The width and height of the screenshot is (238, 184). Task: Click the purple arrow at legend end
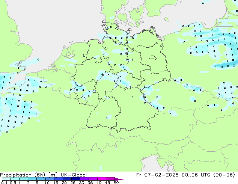click(x=119, y=179)
